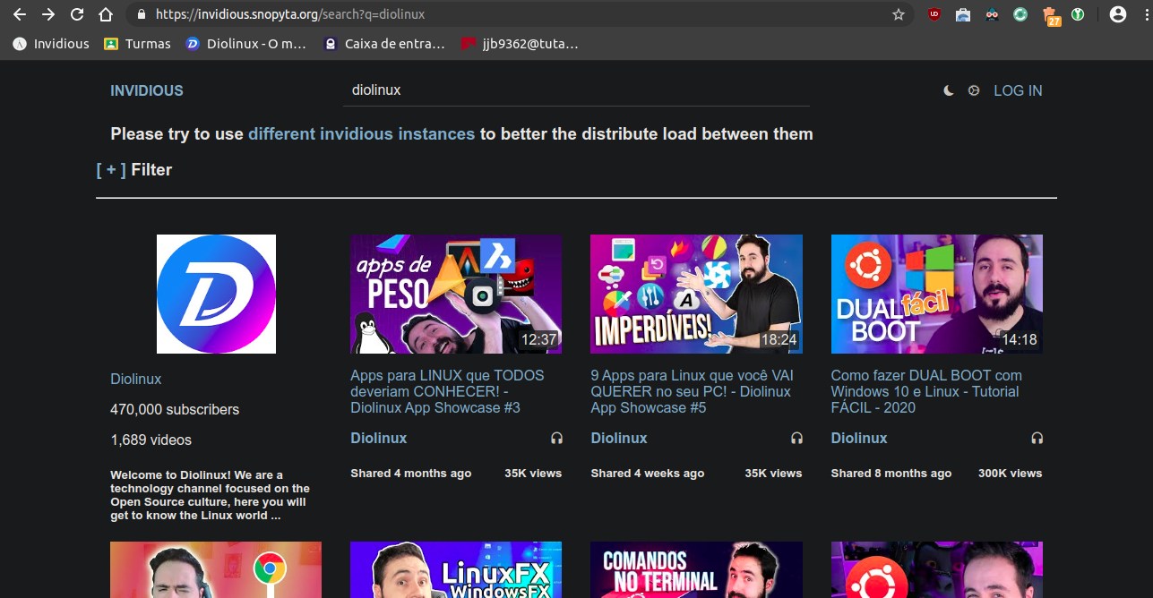
Task: Open the Chrome logo video thumbnail
Action: [x=216, y=569]
